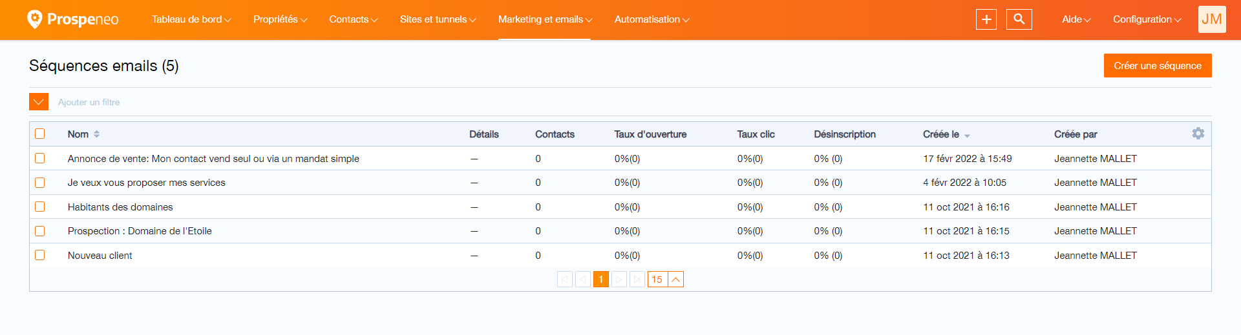The height and width of the screenshot is (335, 1241).
Task: Click date 17 févr 2022 à 15:49
Action: (x=968, y=159)
